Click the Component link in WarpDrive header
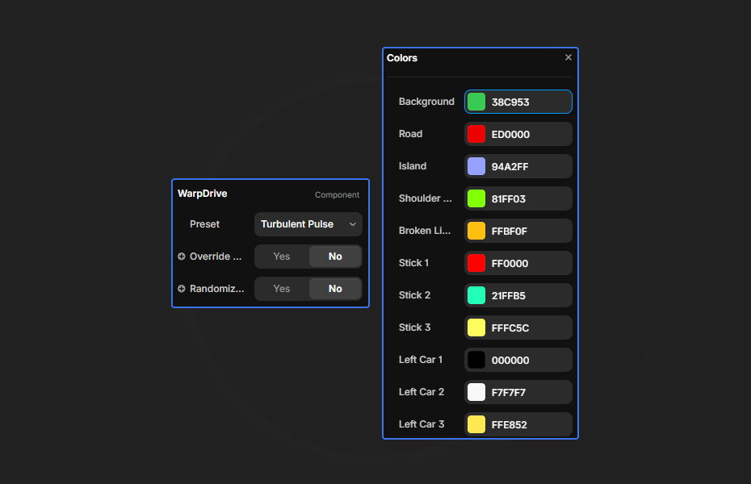The image size is (751, 484). [337, 194]
